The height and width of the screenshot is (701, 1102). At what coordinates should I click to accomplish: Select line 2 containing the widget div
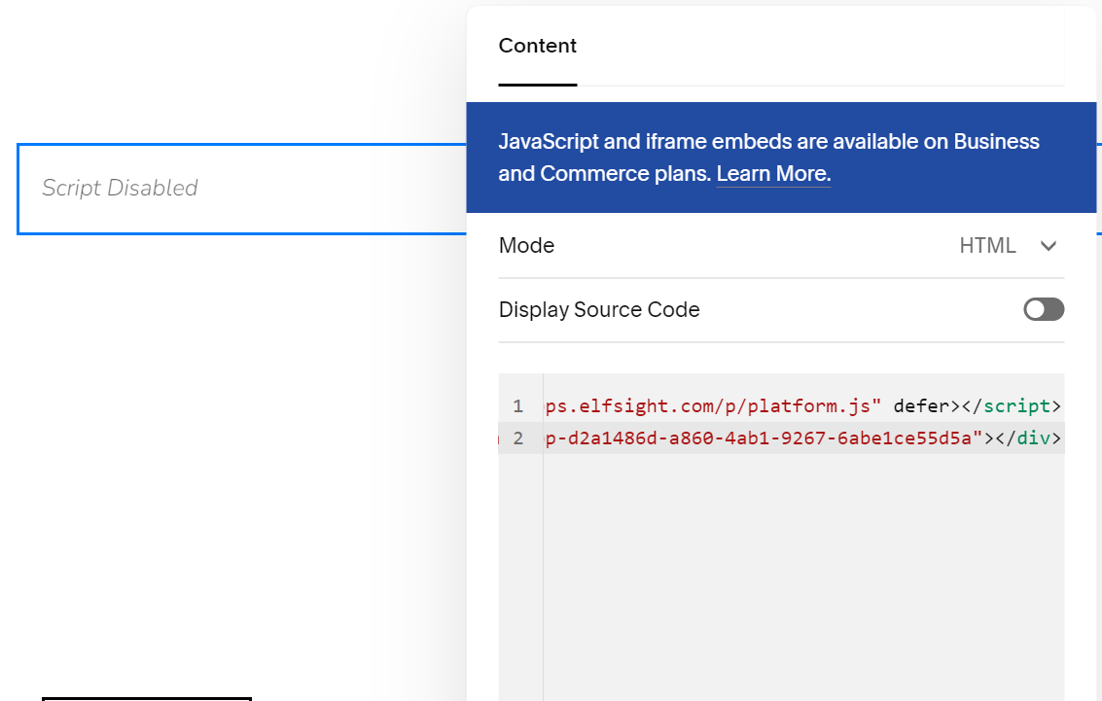(x=778, y=438)
